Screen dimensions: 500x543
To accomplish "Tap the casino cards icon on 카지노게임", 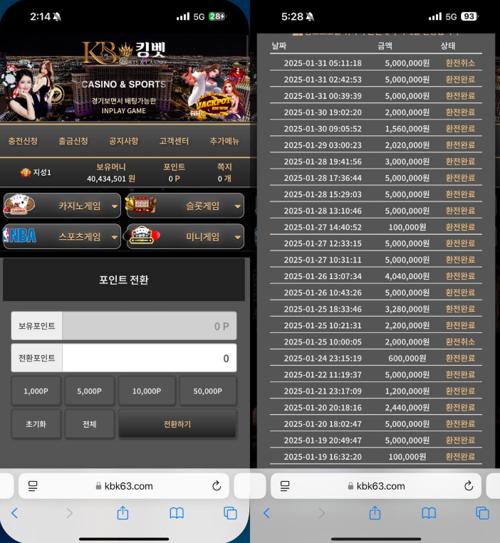I will click(19, 204).
